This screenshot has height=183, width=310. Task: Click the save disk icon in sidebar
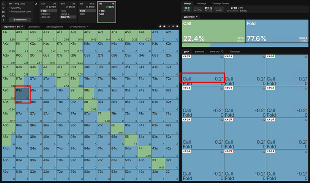[x=4, y=12]
